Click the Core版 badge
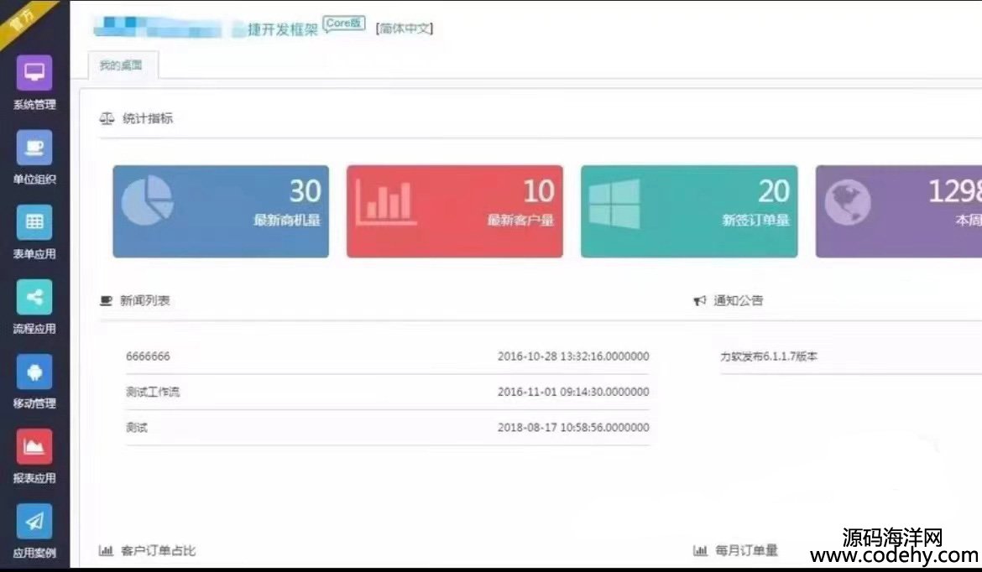This screenshot has height=572, width=982. tap(344, 23)
